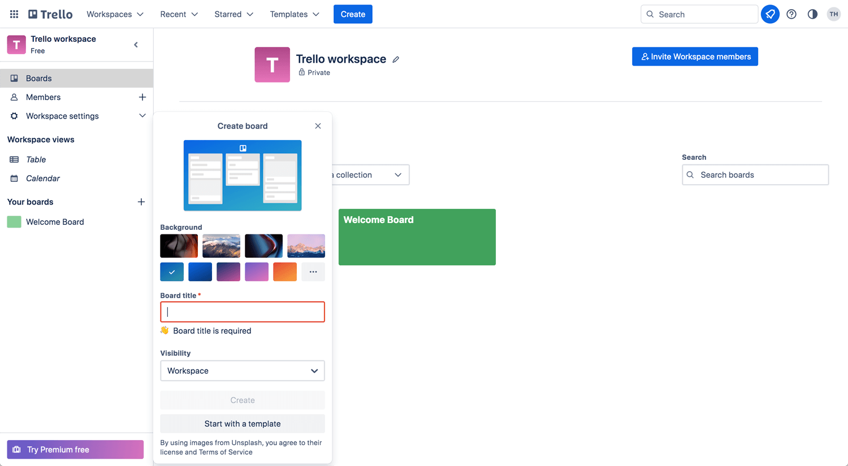Click the top Search field
The image size is (848, 466).
click(699, 14)
